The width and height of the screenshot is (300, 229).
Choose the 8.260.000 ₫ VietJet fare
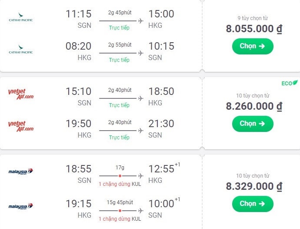[252, 124]
